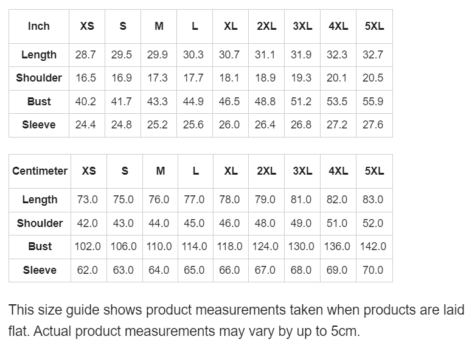The width and height of the screenshot is (469, 342).
Task: Select the 70.0 sleeve cell
Action: [373, 270]
